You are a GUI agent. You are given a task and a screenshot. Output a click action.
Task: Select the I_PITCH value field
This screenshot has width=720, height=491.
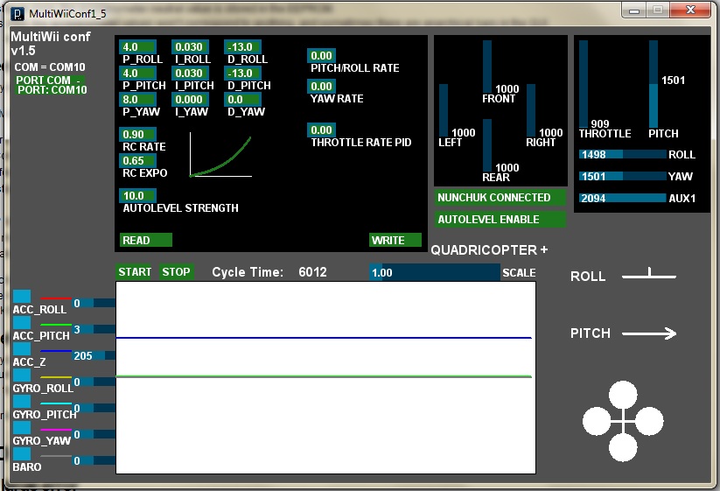coord(191,73)
